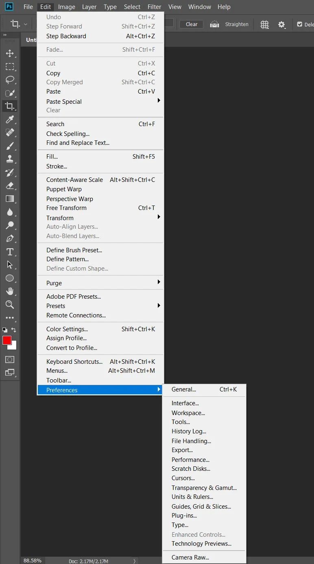Open Units & Rulers preferences
The width and height of the screenshot is (314, 564).
click(204, 496)
